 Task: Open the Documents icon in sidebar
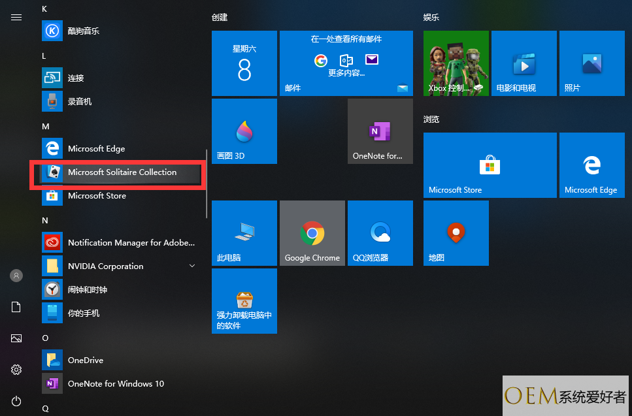click(x=16, y=307)
